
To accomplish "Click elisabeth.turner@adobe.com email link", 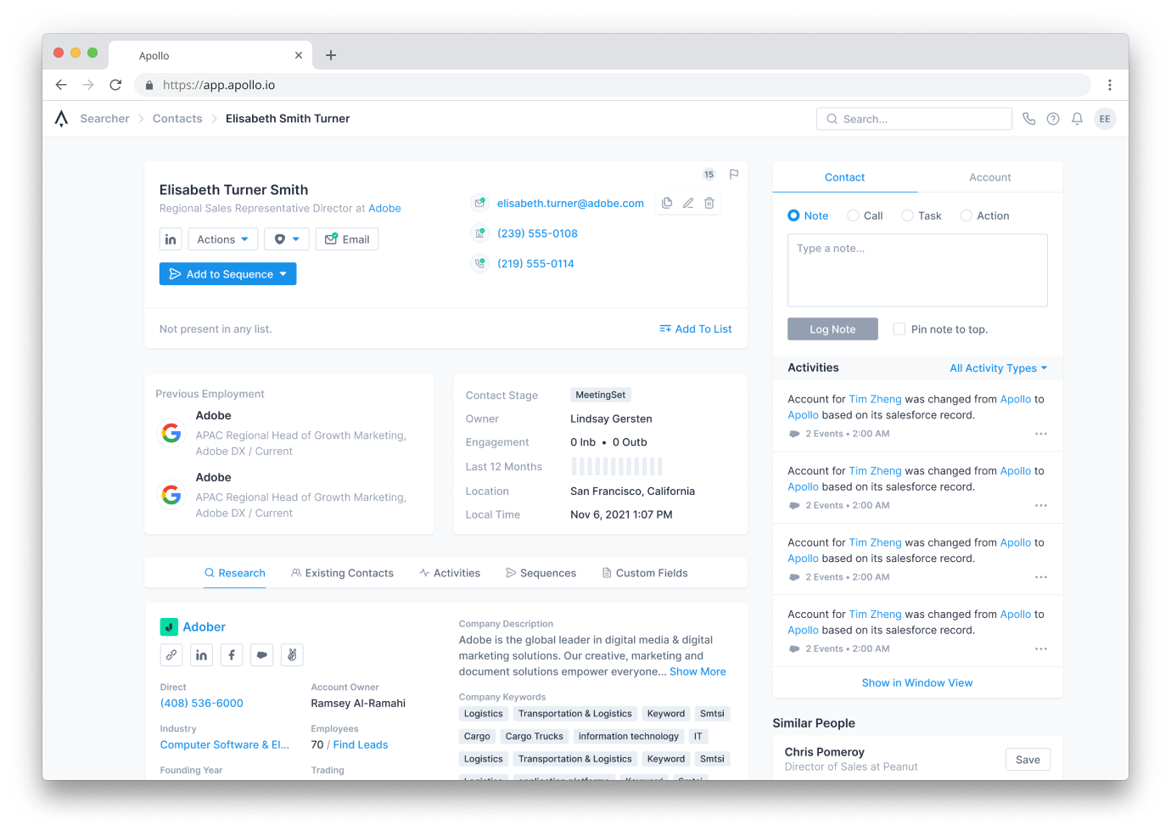I will click(x=570, y=204).
